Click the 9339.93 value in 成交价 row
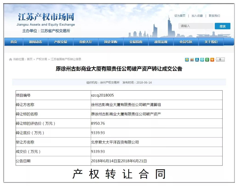This screenshot has height=186, width=238. click(x=157, y=151)
